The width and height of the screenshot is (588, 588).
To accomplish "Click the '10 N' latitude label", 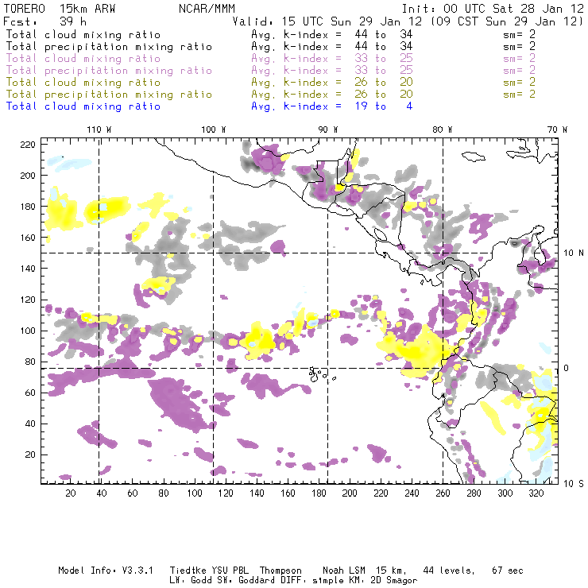I will pyautogui.click(x=574, y=253).
